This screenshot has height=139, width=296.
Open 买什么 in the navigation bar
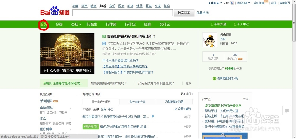point(165,24)
